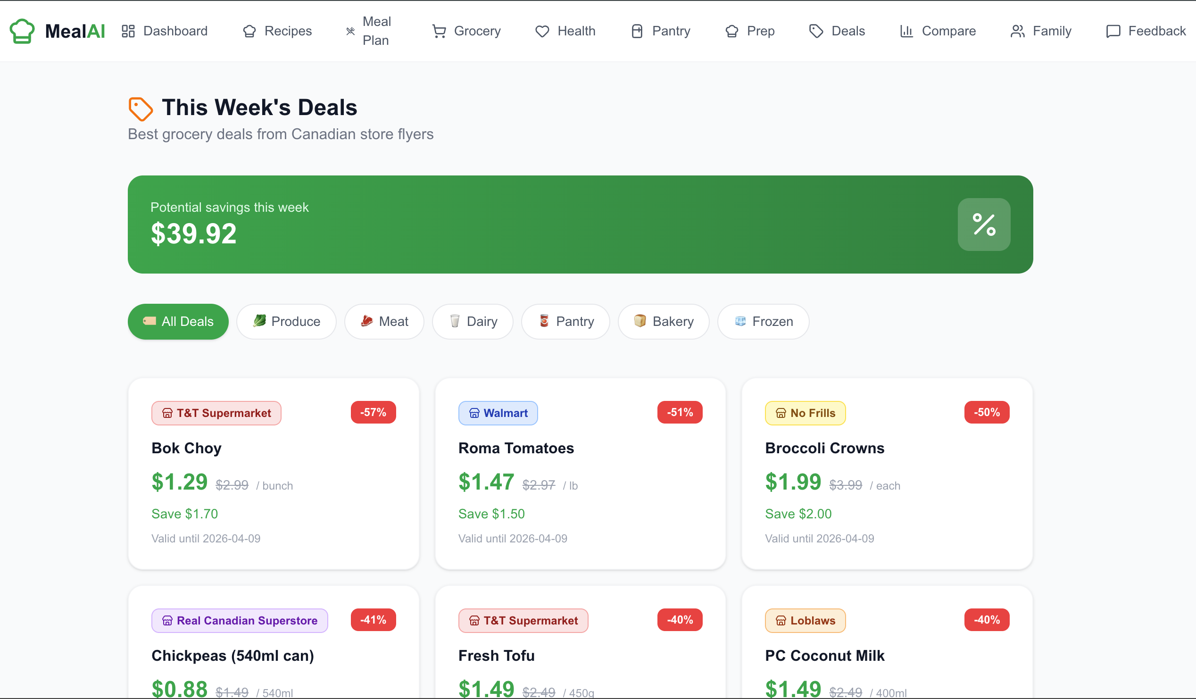This screenshot has height=699, width=1196.
Task: Click the Walmart store badge
Action: (498, 413)
